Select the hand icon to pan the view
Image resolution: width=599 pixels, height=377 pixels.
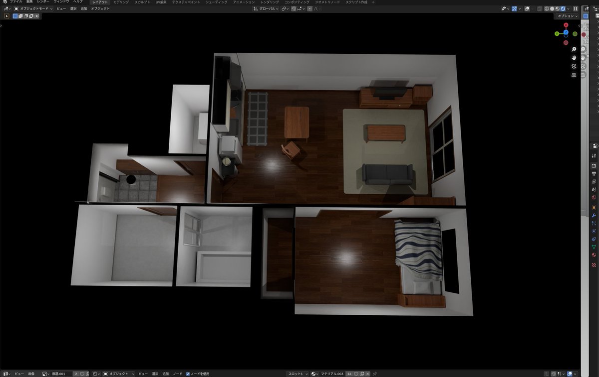tap(575, 57)
